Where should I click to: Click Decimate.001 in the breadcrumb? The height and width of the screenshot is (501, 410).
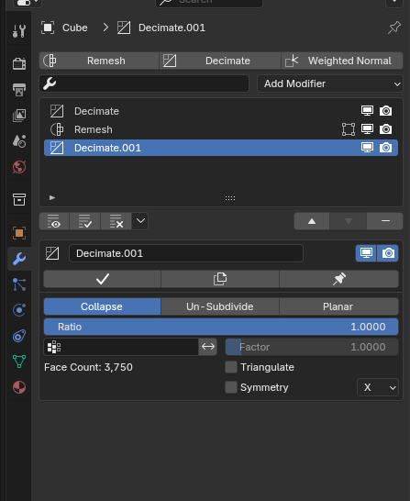[172, 28]
